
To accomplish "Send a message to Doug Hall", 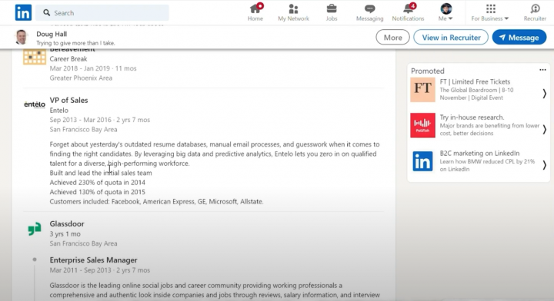I will (x=519, y=38).
